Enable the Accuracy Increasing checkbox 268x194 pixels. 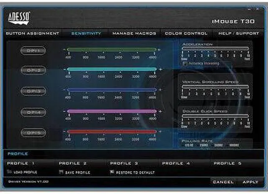pos(185,63)
